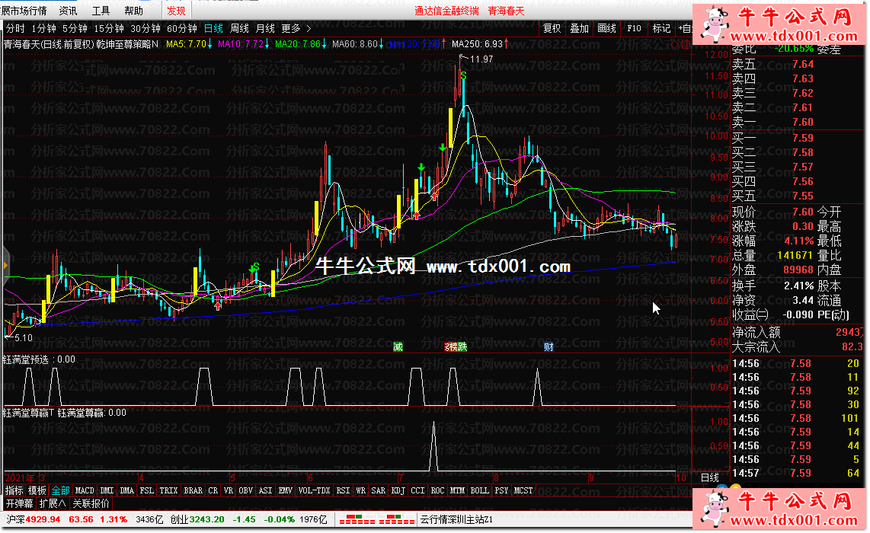Image resolution: width=870 pixels, height=533 pixels.
Task: Switch chart to 周线 period
Action: (x=239, y=29)
